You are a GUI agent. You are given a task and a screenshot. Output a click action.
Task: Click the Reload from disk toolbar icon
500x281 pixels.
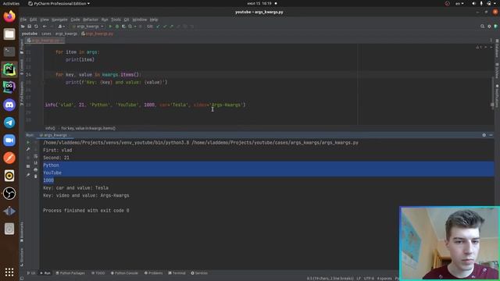36,27
